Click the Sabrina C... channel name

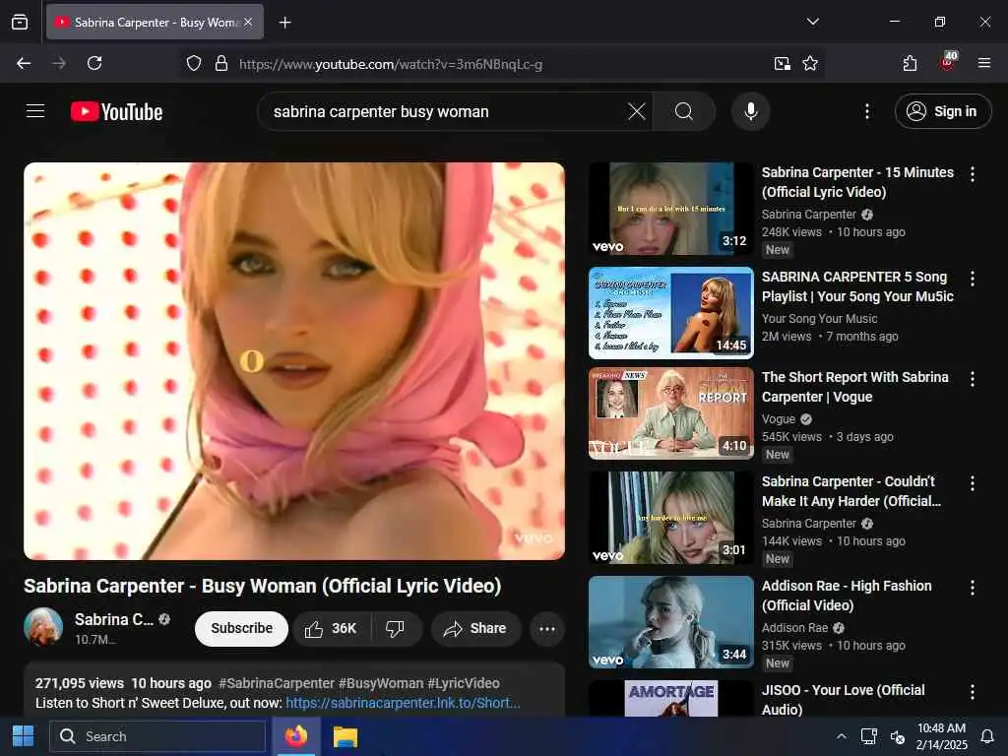114,620
